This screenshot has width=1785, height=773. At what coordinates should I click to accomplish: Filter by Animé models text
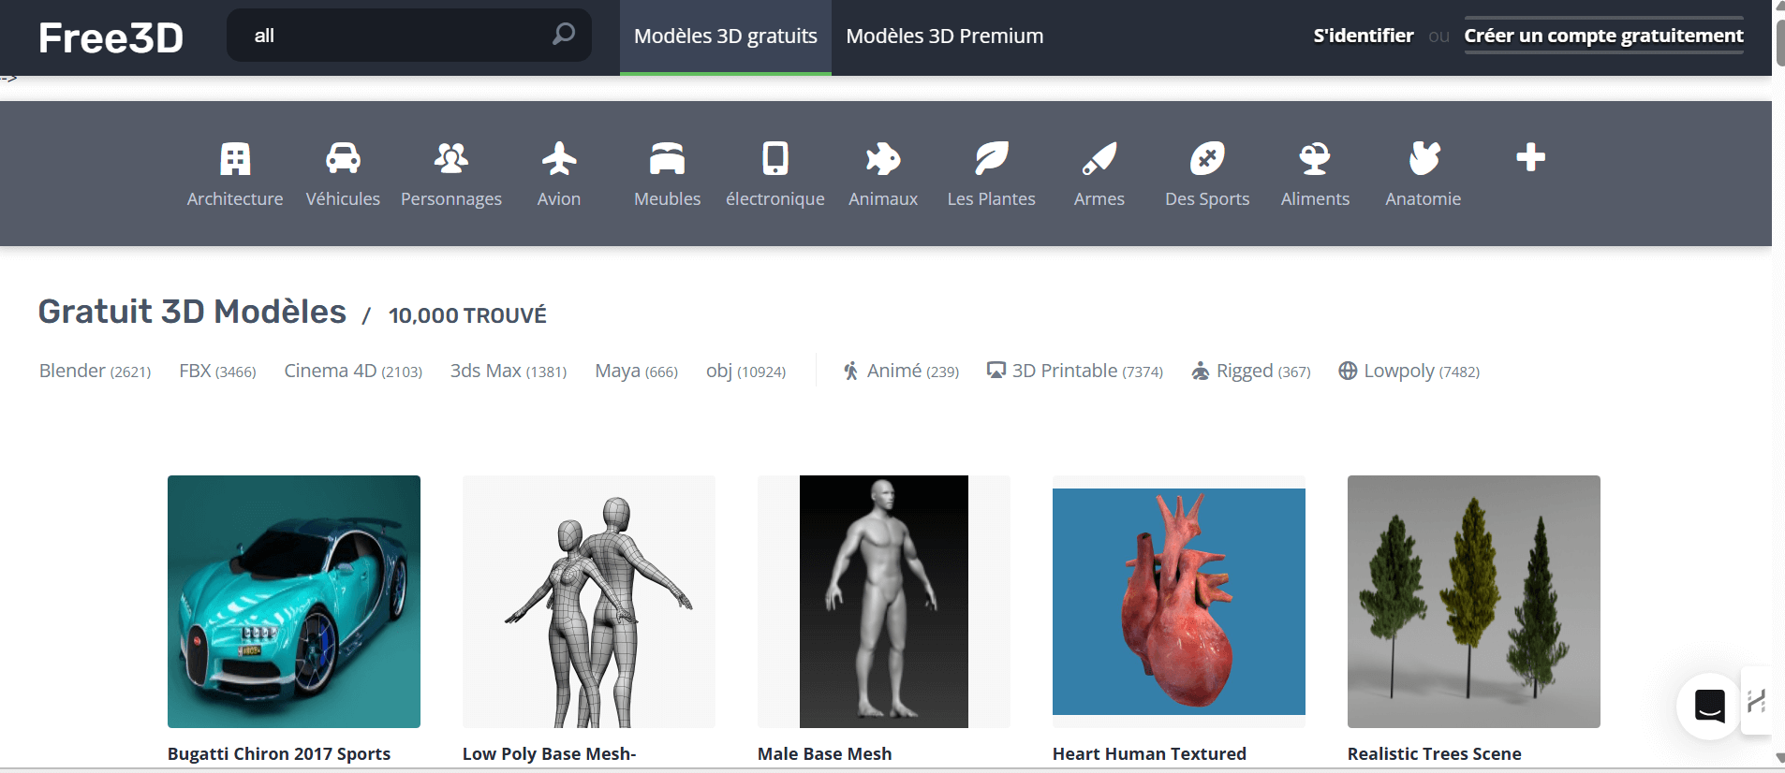(913, 371)
